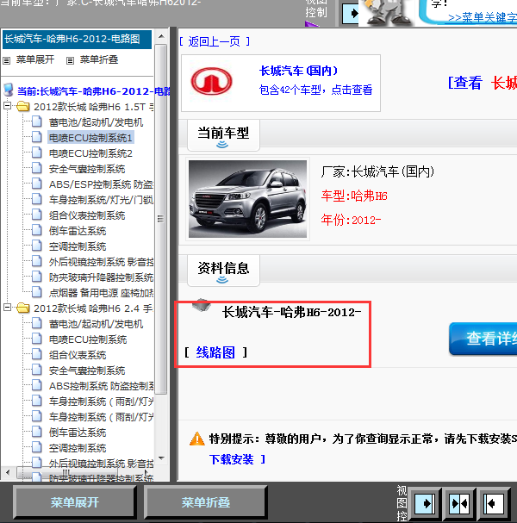Select the 资料信息 tab
The image size is (517, 523).
point(223,271)
